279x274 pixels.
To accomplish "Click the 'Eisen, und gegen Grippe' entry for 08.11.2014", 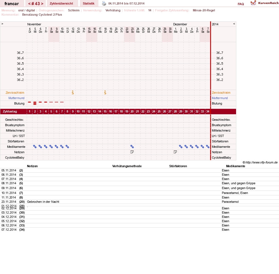I will click(x=238, y=183).
